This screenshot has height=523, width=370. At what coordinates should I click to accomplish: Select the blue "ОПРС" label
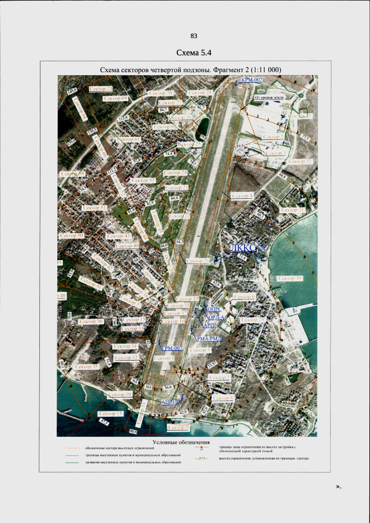[x=215, y=309]
